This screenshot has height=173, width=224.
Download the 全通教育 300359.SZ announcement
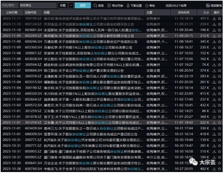[x=214, y=76]
